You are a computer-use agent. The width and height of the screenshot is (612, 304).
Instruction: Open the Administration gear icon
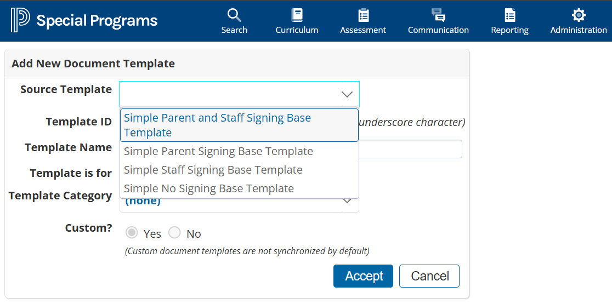579,15
